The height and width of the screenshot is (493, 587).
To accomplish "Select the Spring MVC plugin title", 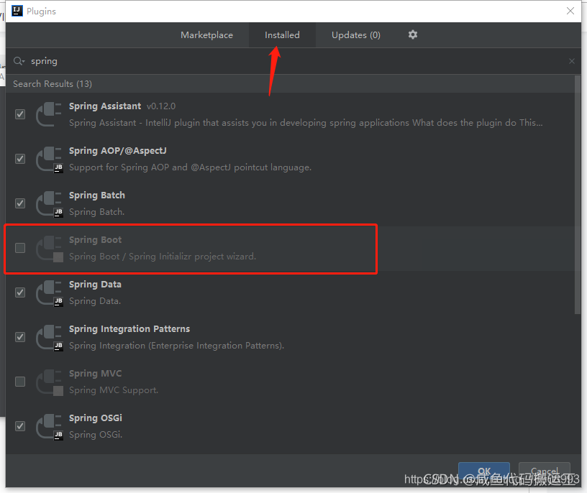I will (95, 373).
